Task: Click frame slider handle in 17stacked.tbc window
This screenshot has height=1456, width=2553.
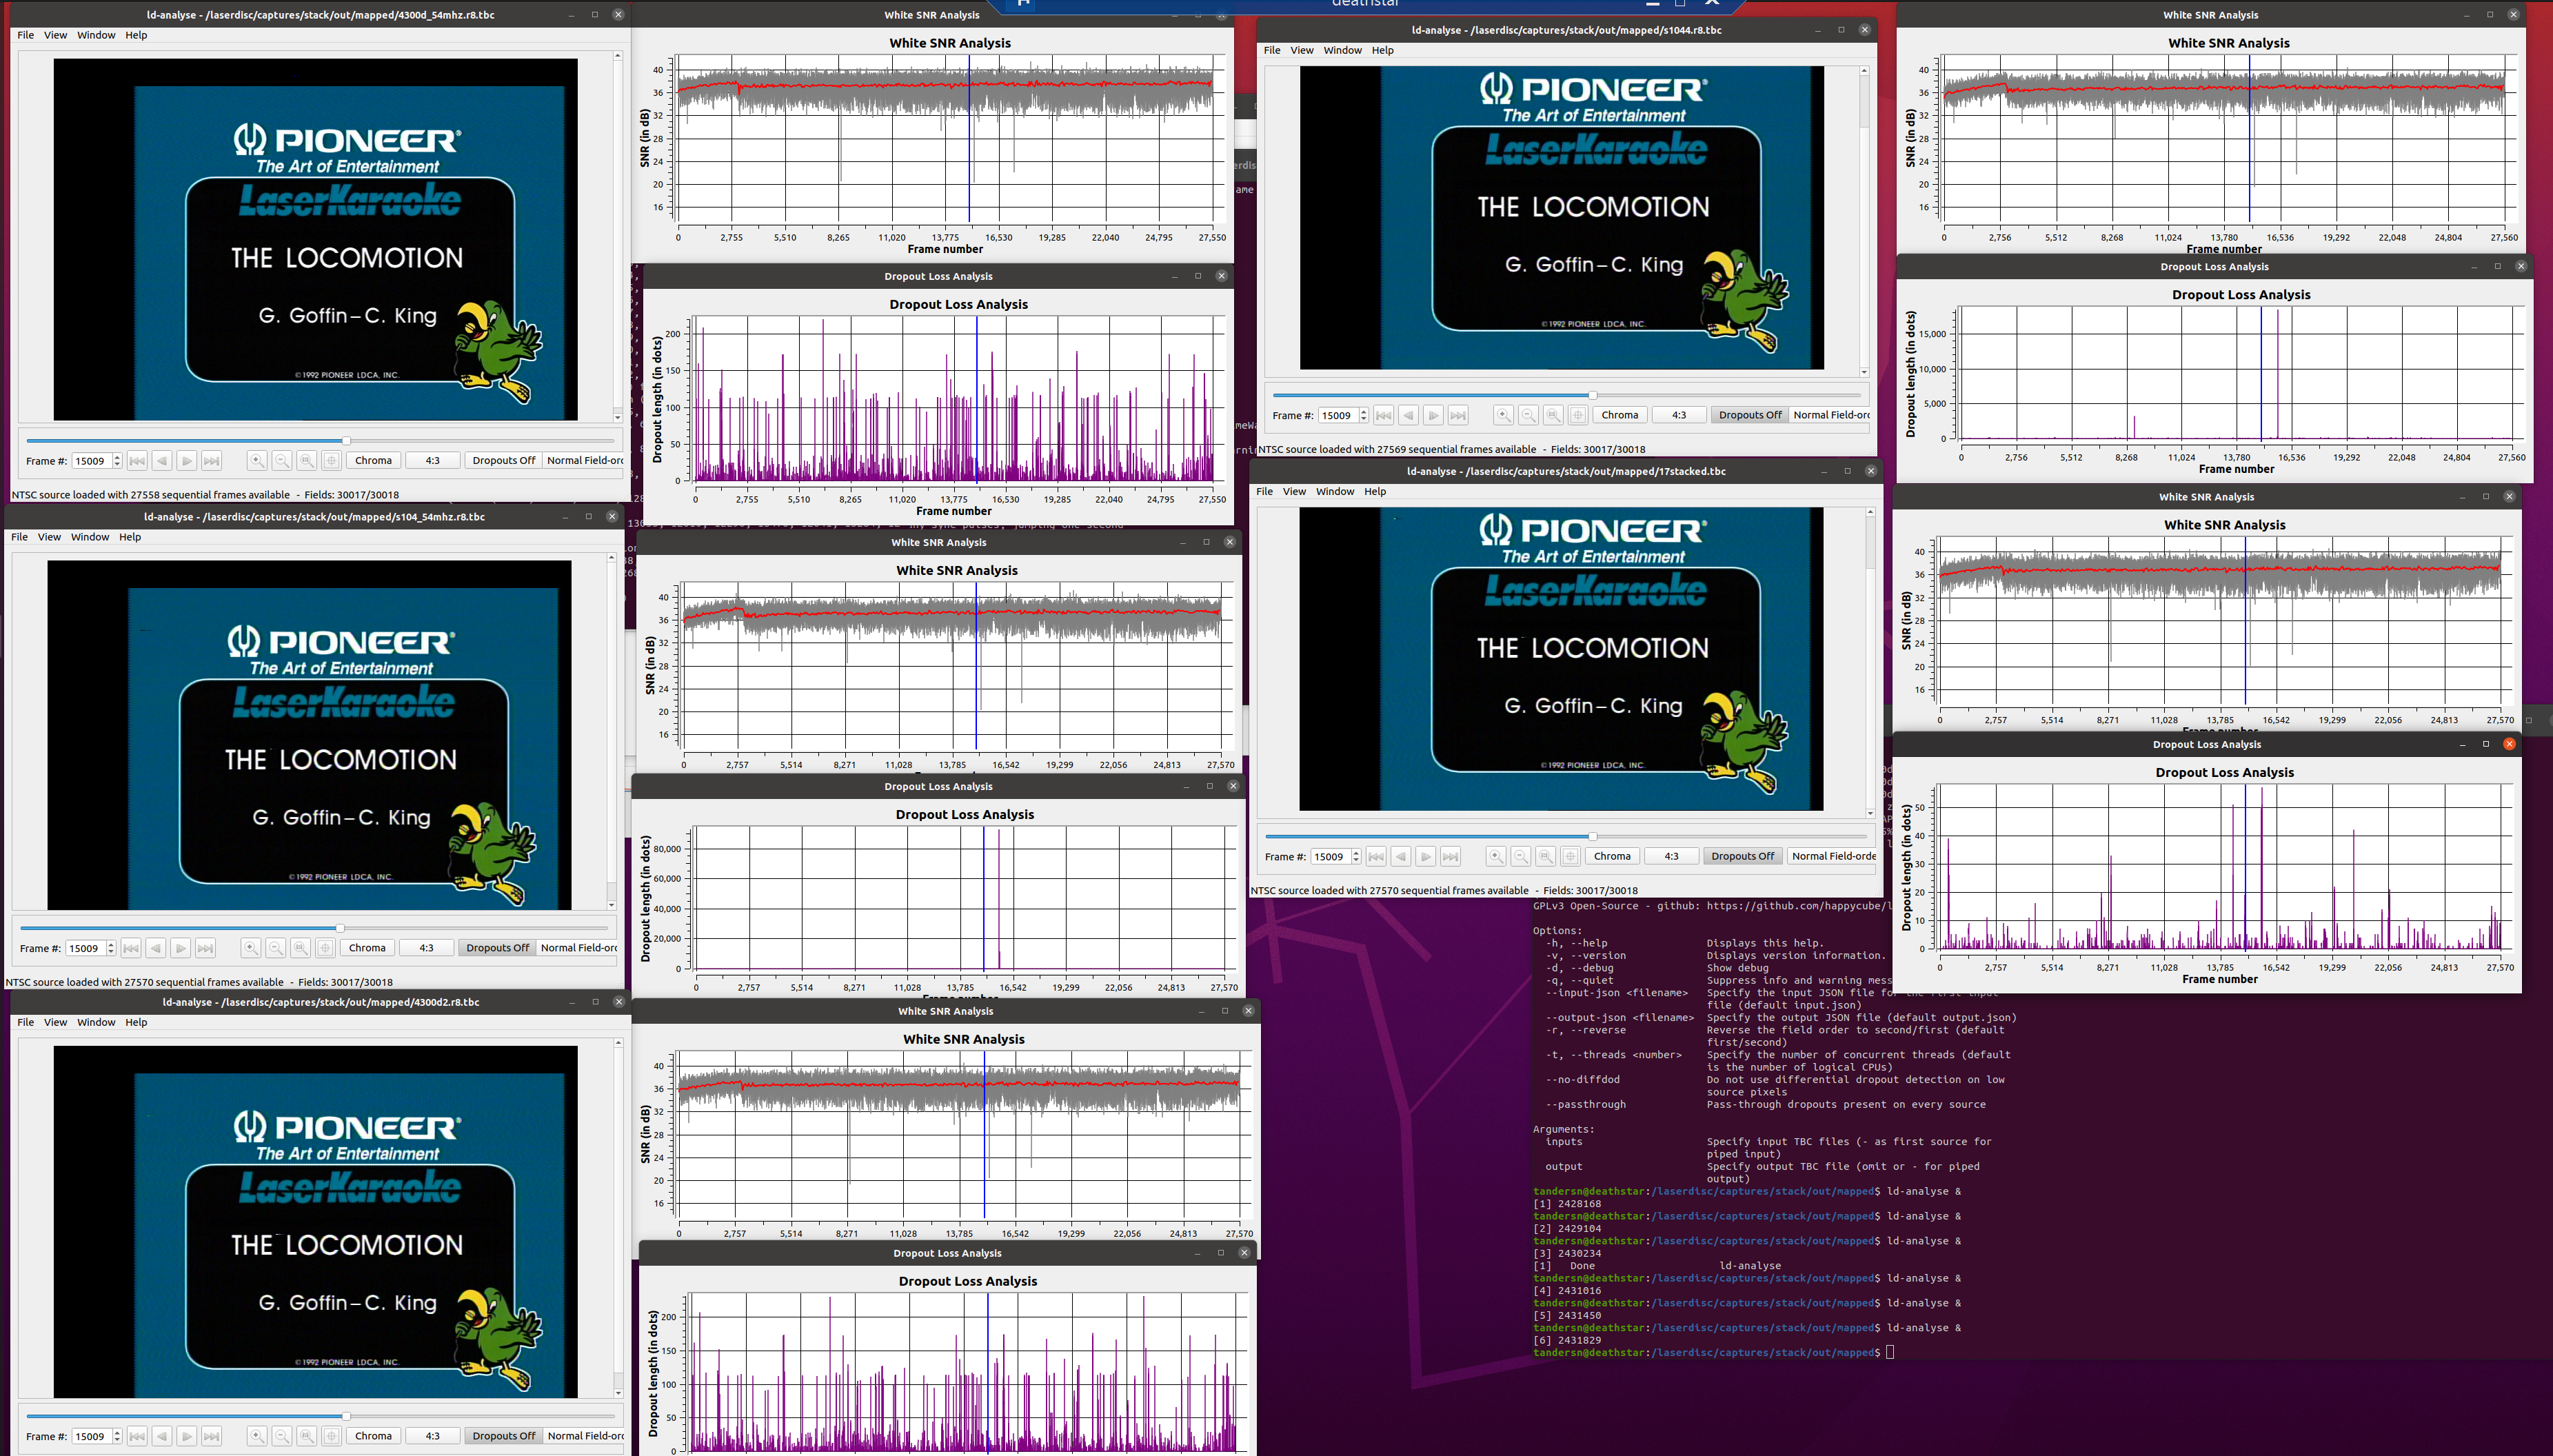Action: click(1592, 836)
